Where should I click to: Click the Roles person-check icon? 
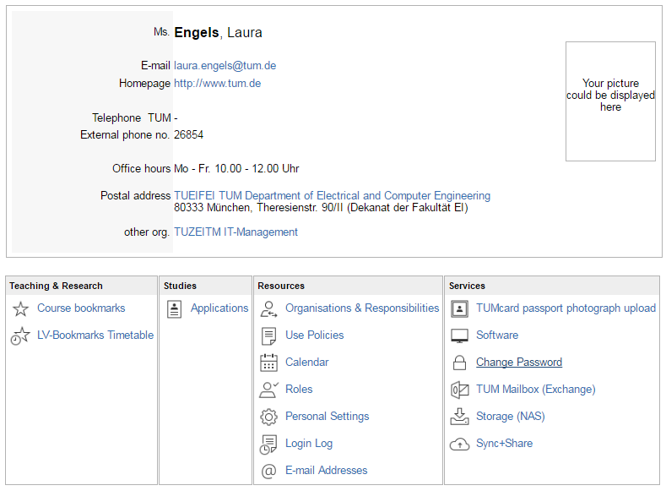point(269,390)
